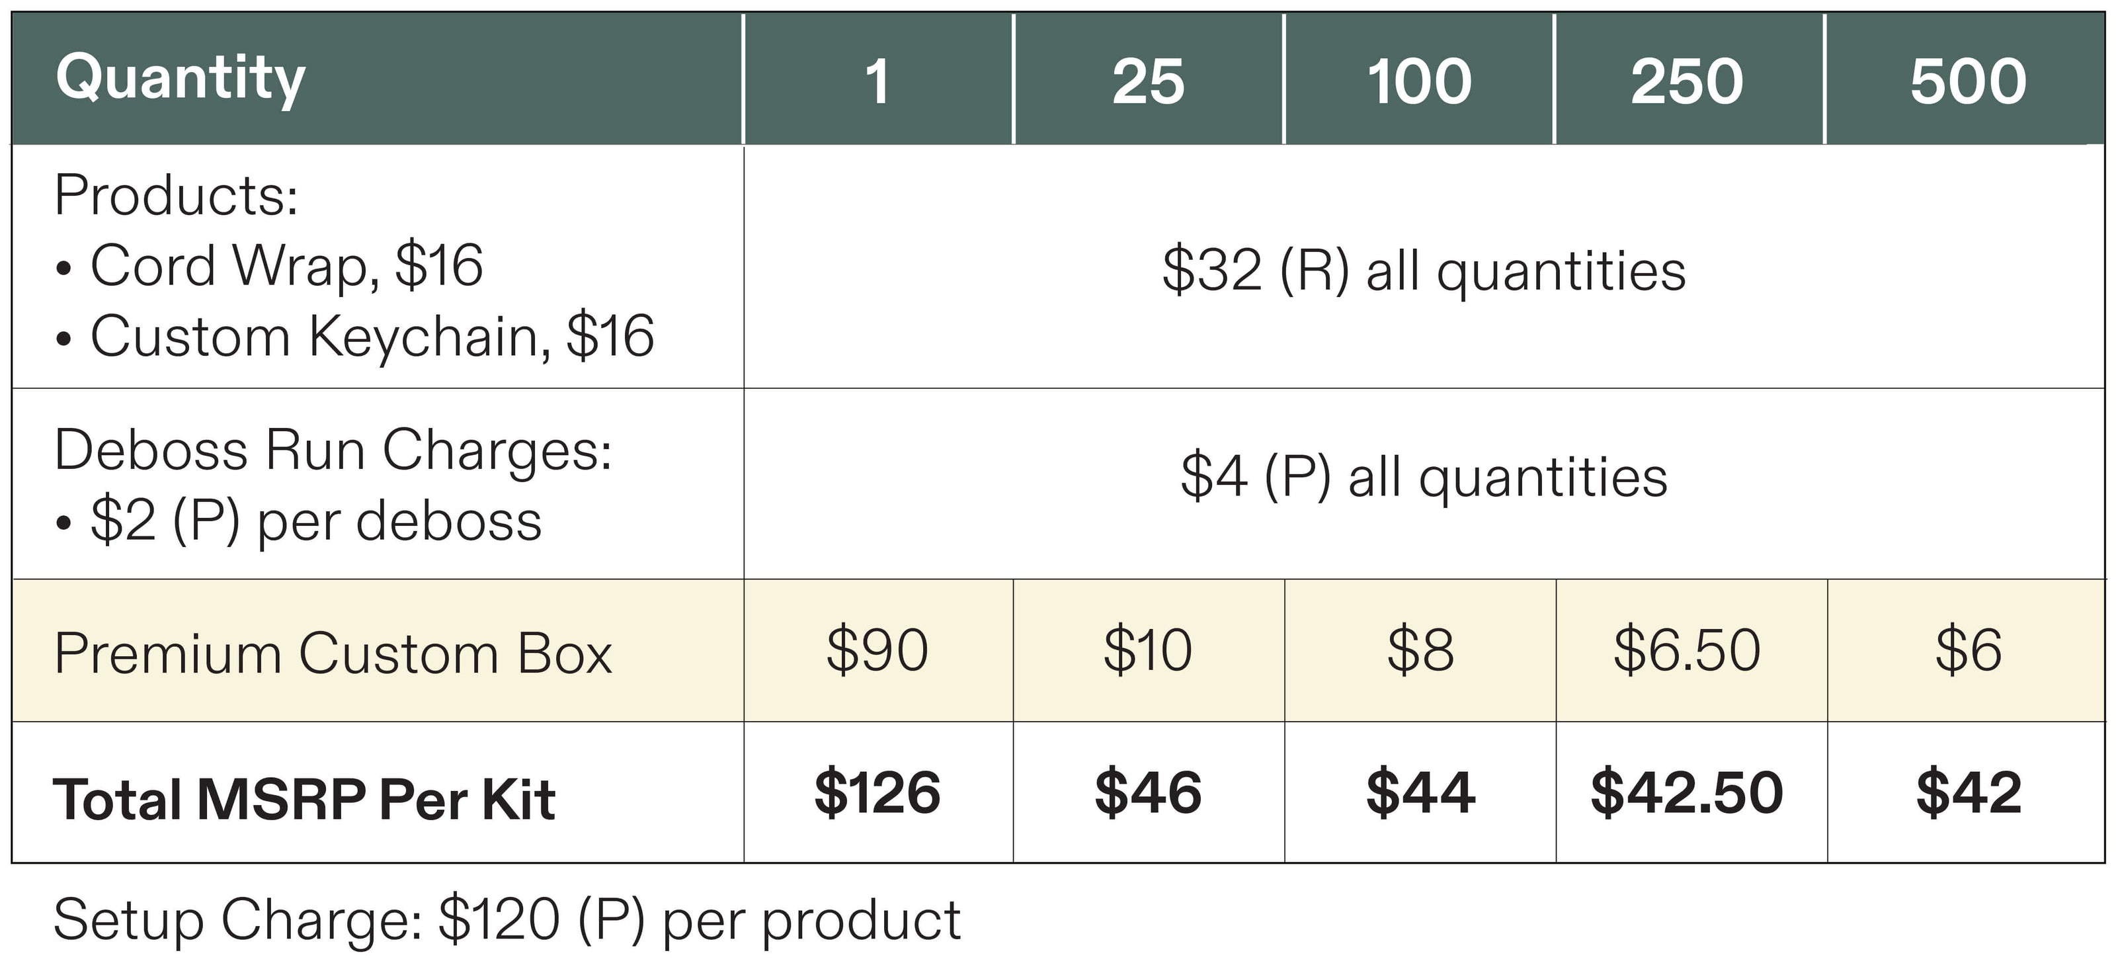The image size is (2116, 967).
Task: Click the Setup Charge footnote text
Action: pyautogui.click(x=507, y=920)
